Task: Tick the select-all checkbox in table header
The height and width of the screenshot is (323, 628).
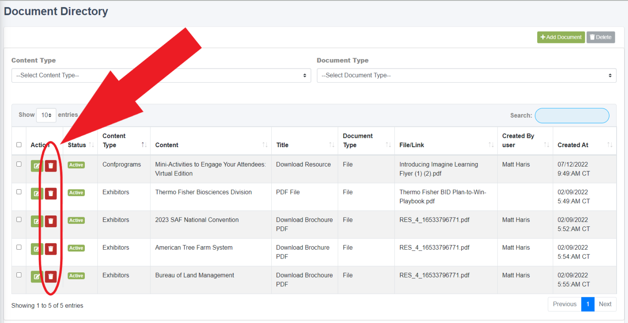Action: point(19,145)
